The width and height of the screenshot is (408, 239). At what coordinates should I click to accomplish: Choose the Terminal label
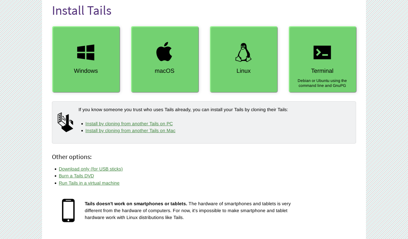322,71
